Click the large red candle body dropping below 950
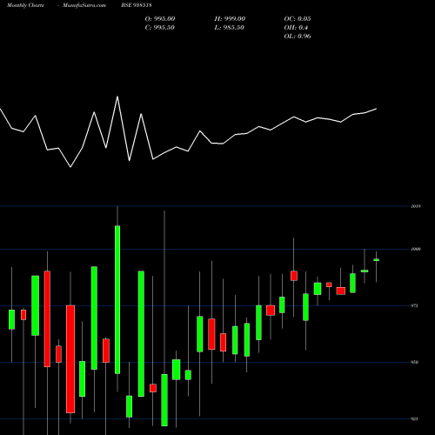This screenshot has height=435, width=435. [x=70, y=359]
